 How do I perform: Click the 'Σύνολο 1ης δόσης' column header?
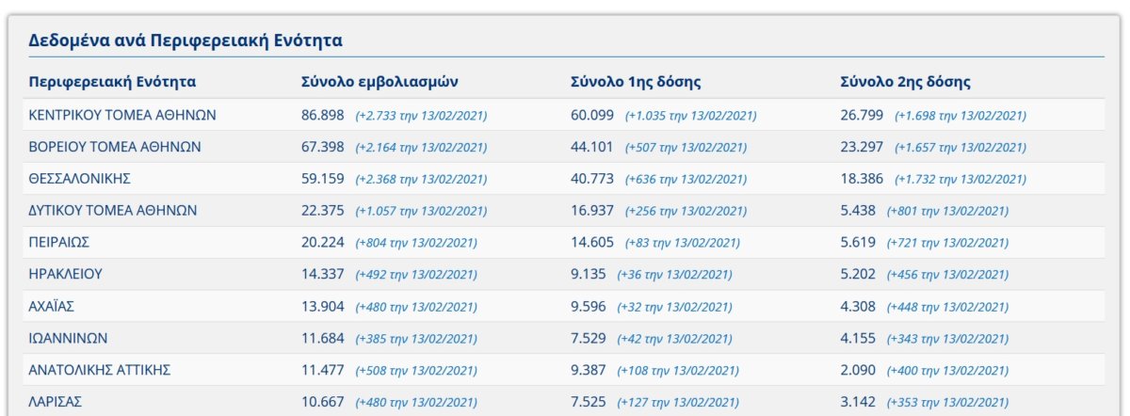636,82
